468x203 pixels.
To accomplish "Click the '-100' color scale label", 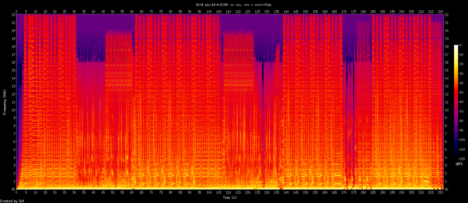I will tap(463, 140).
